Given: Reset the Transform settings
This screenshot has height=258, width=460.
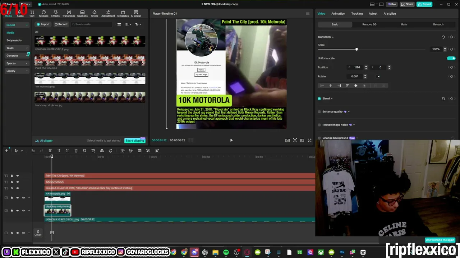Looking at the screenshot, I should 443,37.
